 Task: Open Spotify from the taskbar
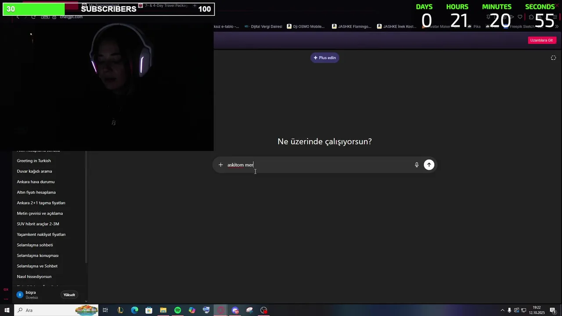pos(177,310)
